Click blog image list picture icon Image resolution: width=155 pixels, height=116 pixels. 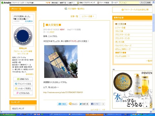click(x=66, y=8)
